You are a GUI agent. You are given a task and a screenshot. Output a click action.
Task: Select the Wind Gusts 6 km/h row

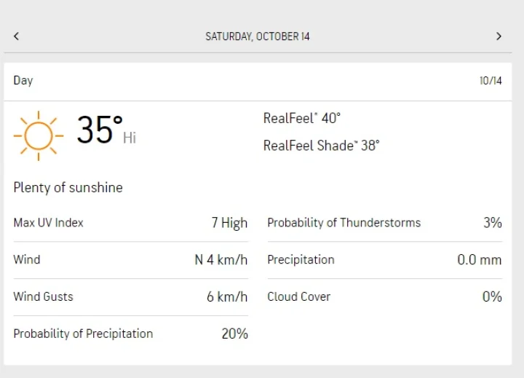click(131, 296)
